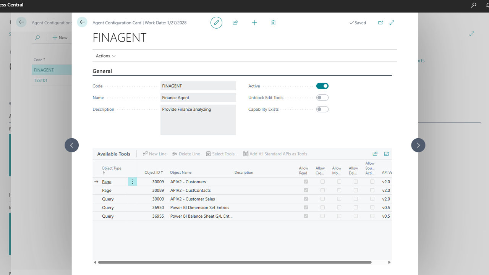
Task: Click back arrow in Agent Configurations list
Action: pyautogui.click(x=21, y=22)
